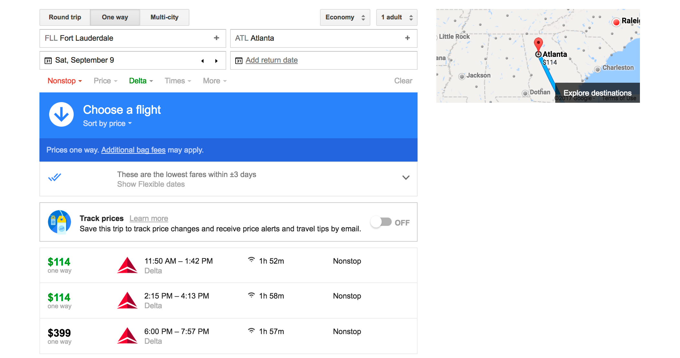Click the circled down-arrow flight icon

click(61, 115)
